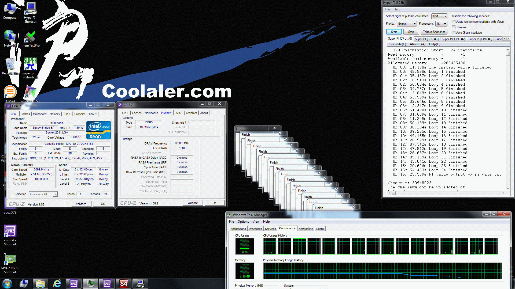
Task: Launch the super_pi shortcut icon
Action: click(30, 68)
